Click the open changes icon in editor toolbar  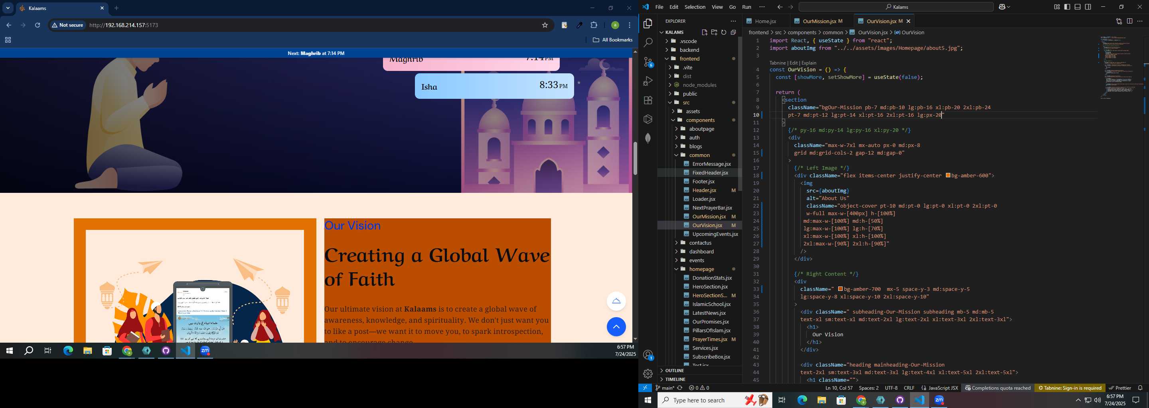click(1119, 21)
